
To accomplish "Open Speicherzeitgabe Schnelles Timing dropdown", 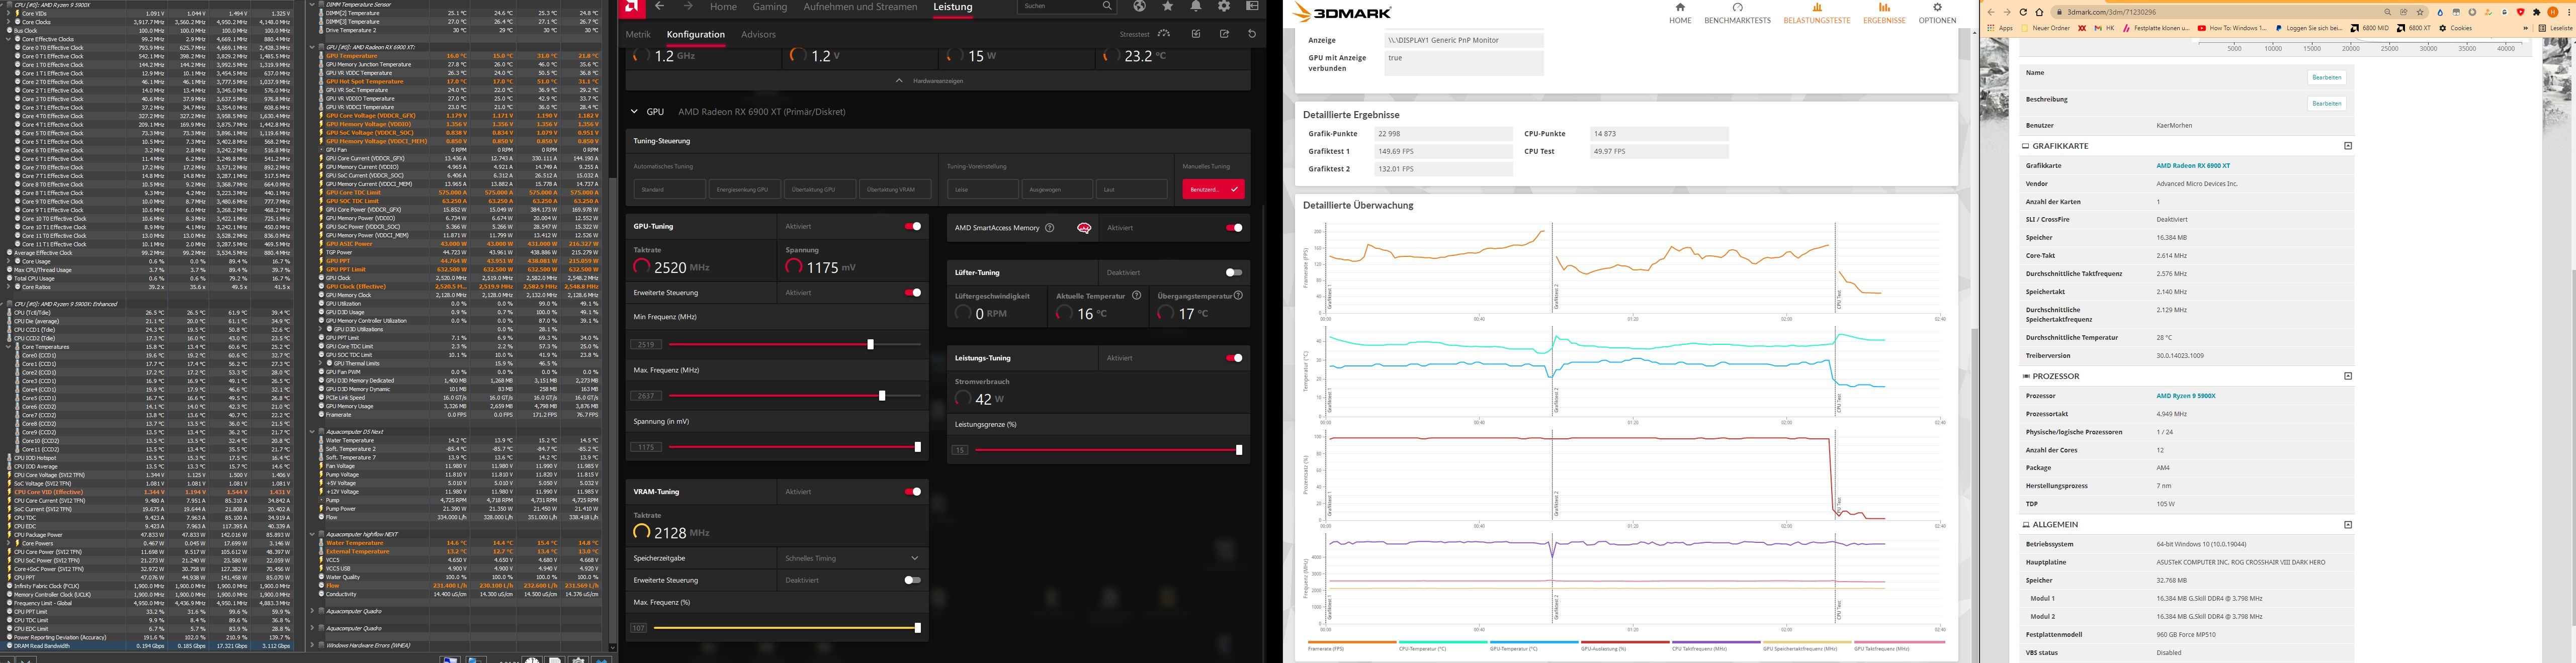I will coord(852,558).
